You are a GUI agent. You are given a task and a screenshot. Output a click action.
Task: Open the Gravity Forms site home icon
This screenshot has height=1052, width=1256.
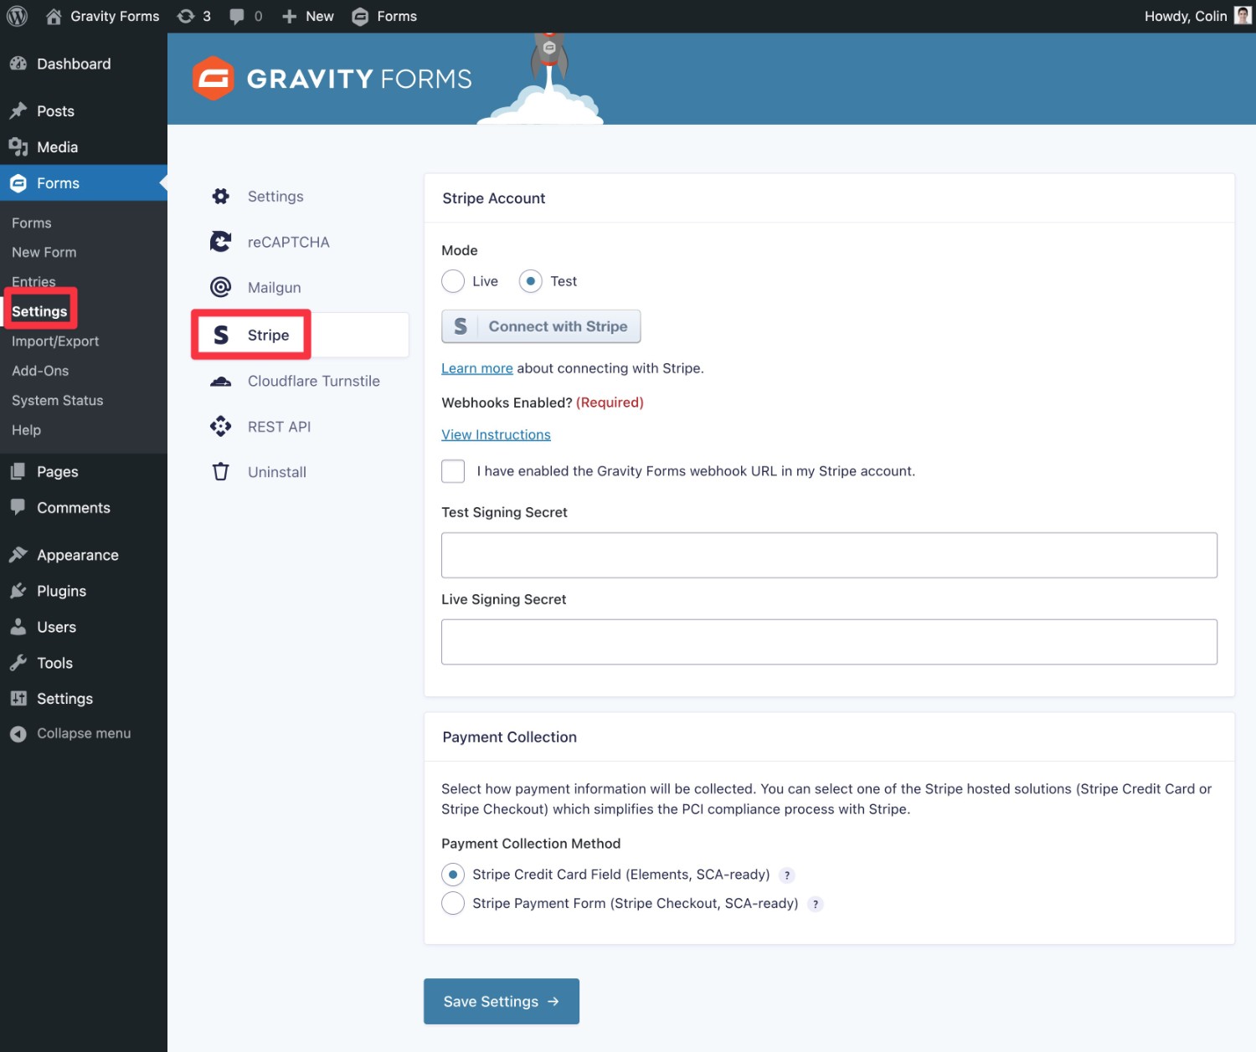coord(54,16)
